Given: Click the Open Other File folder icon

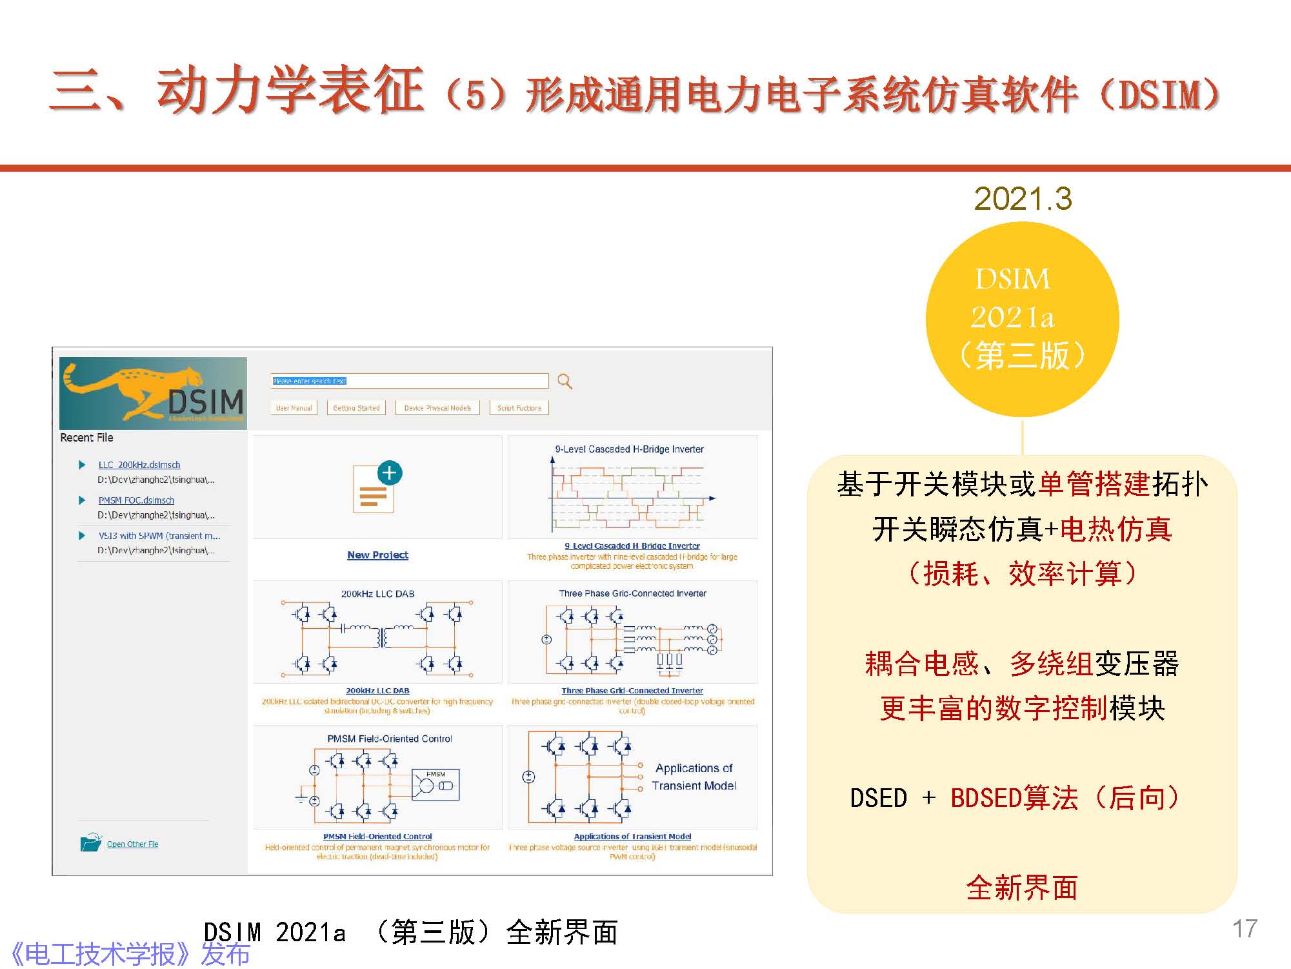Looking at the screenshot, I should 91,842.
